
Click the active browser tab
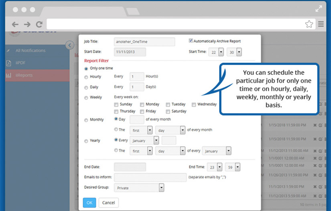tap(83, 11)
